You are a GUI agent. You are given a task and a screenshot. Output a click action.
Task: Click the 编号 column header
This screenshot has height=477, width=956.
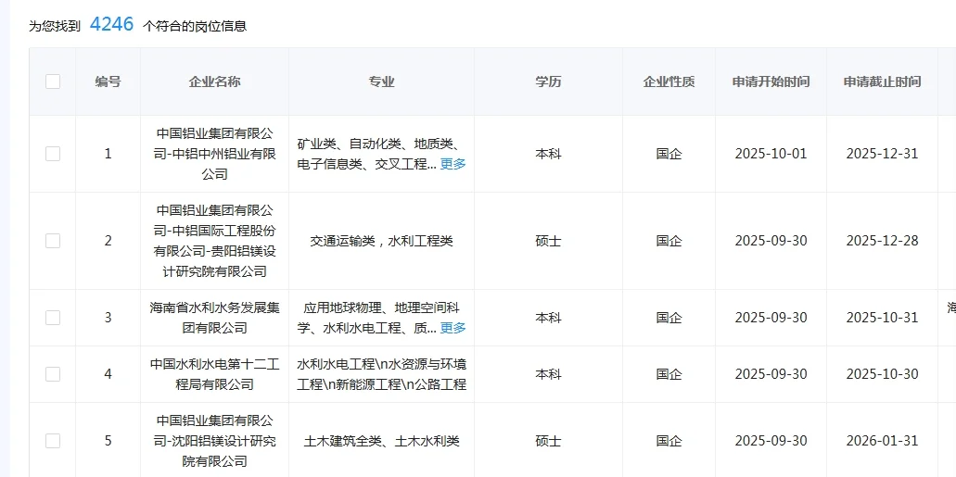(108, 82)
